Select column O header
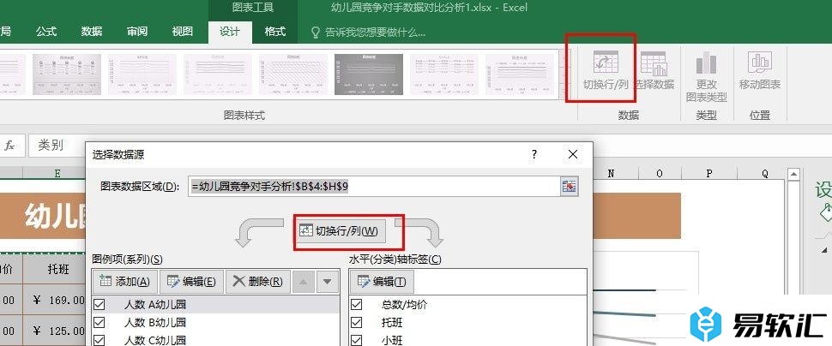This screenshot has height=346, width=832. tap(660, 173)
